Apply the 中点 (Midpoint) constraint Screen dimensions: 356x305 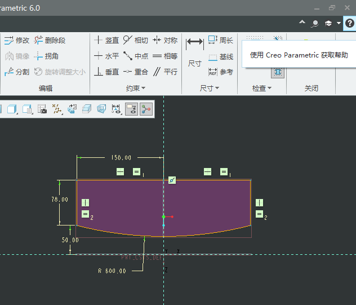click(x=136, y=56)
